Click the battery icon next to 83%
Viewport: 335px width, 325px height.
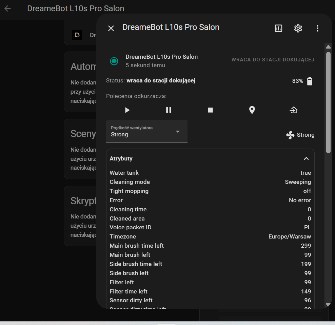310,81
